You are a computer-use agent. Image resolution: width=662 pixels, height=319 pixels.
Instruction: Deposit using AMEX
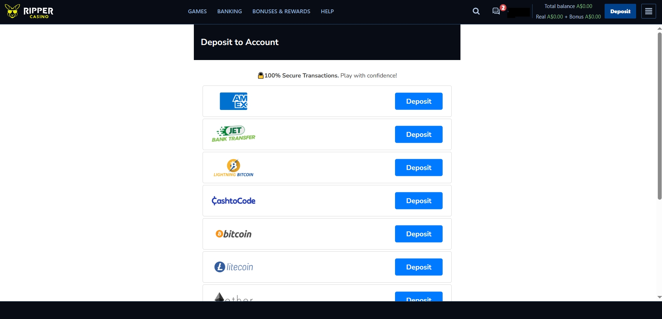pos(418,101)
